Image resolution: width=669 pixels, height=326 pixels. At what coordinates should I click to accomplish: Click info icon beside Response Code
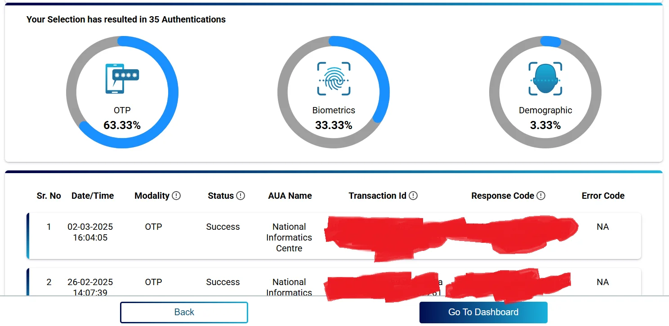[541, 196]
